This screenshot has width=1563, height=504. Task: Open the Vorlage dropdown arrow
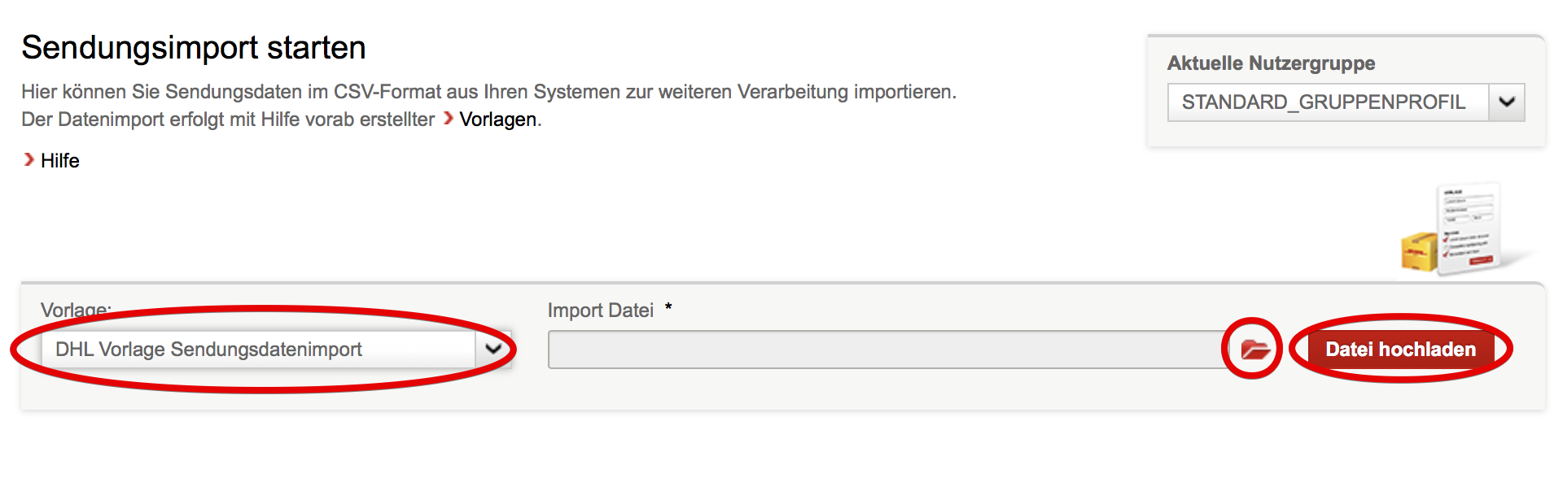pyautogui.click(x=493, y=350)
